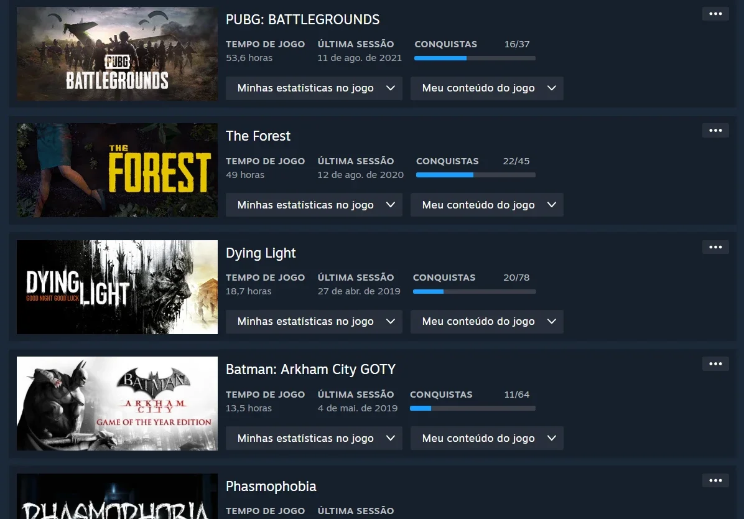Click the PUBG CONQUISTAS label
The height and width of the screenshot is (519, 744).
point(445,44)
